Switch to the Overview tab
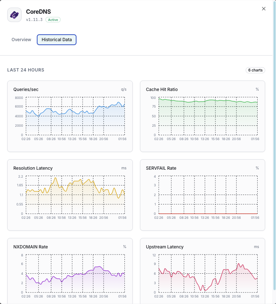Screen dimensions: 276x304 (x=21, y=40)
